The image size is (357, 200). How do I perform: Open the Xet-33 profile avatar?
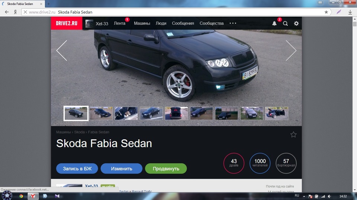[89, 23]
